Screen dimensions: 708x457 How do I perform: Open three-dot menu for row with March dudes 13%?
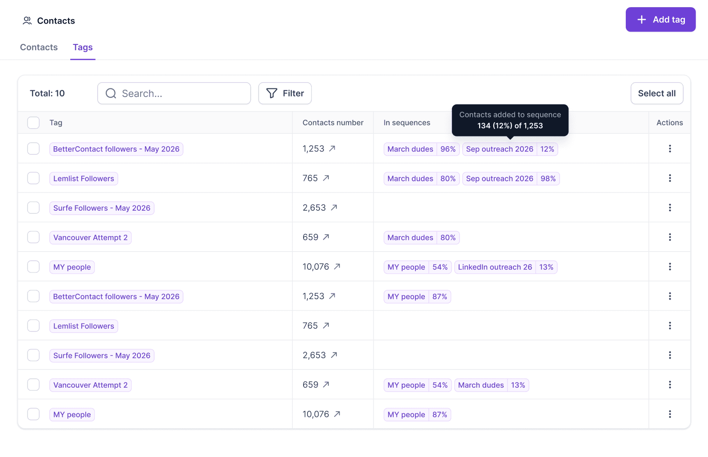pos(670,385)
